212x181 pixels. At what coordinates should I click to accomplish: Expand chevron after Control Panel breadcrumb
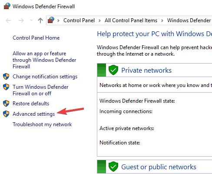point(99,20)
